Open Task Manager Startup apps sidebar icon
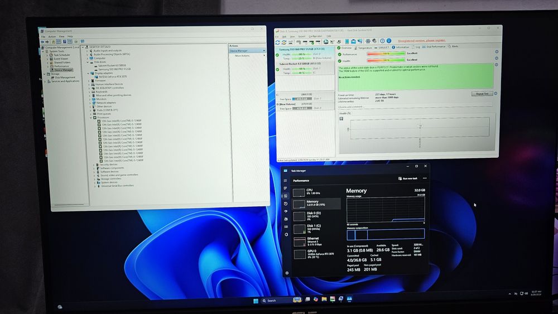 (285, 211)
